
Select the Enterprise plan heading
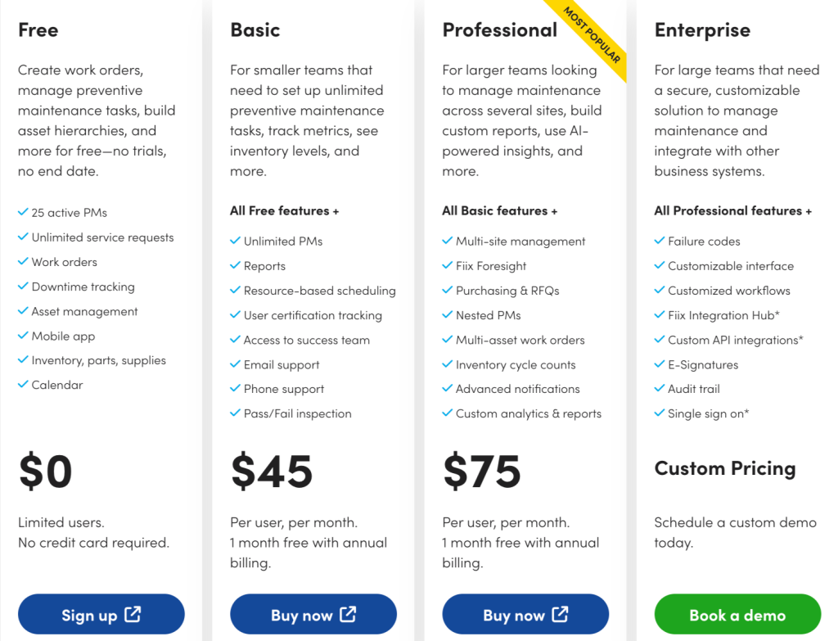click(702, 29)
